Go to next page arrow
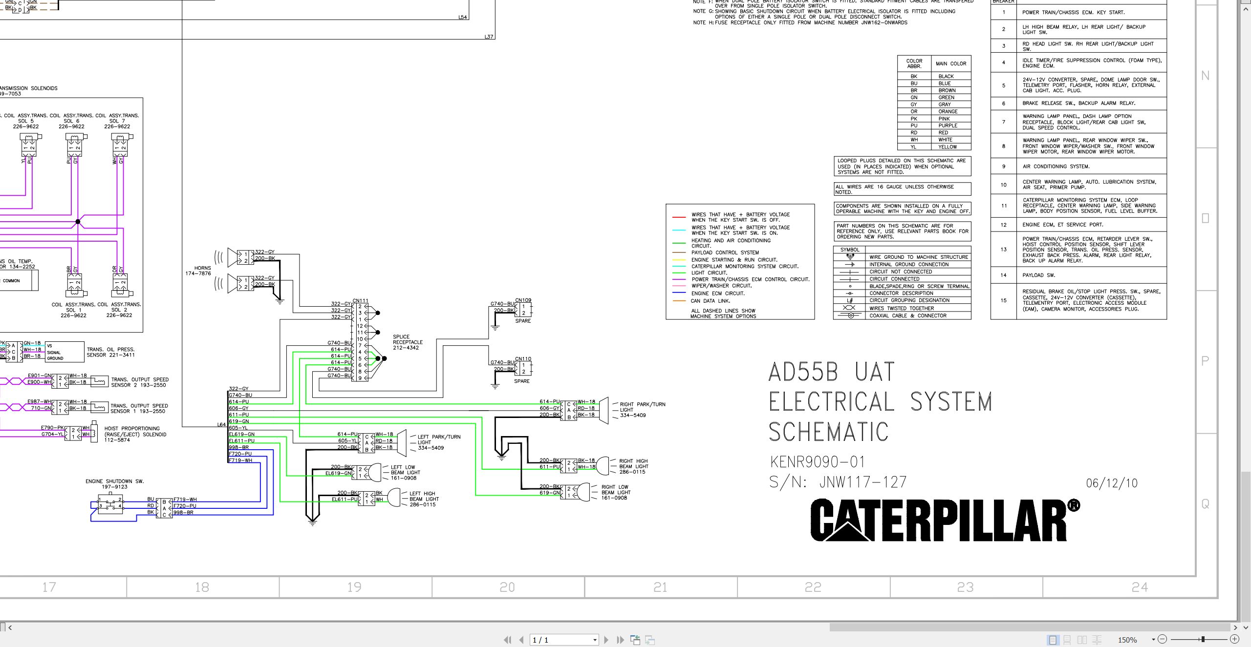This screenshot has height=647, width=1251. click(x=606, y=640)
